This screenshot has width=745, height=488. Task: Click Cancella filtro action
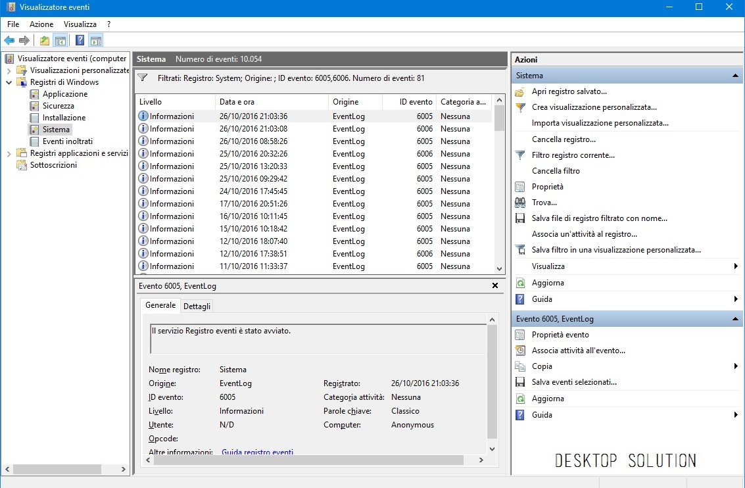coord(556,171)
